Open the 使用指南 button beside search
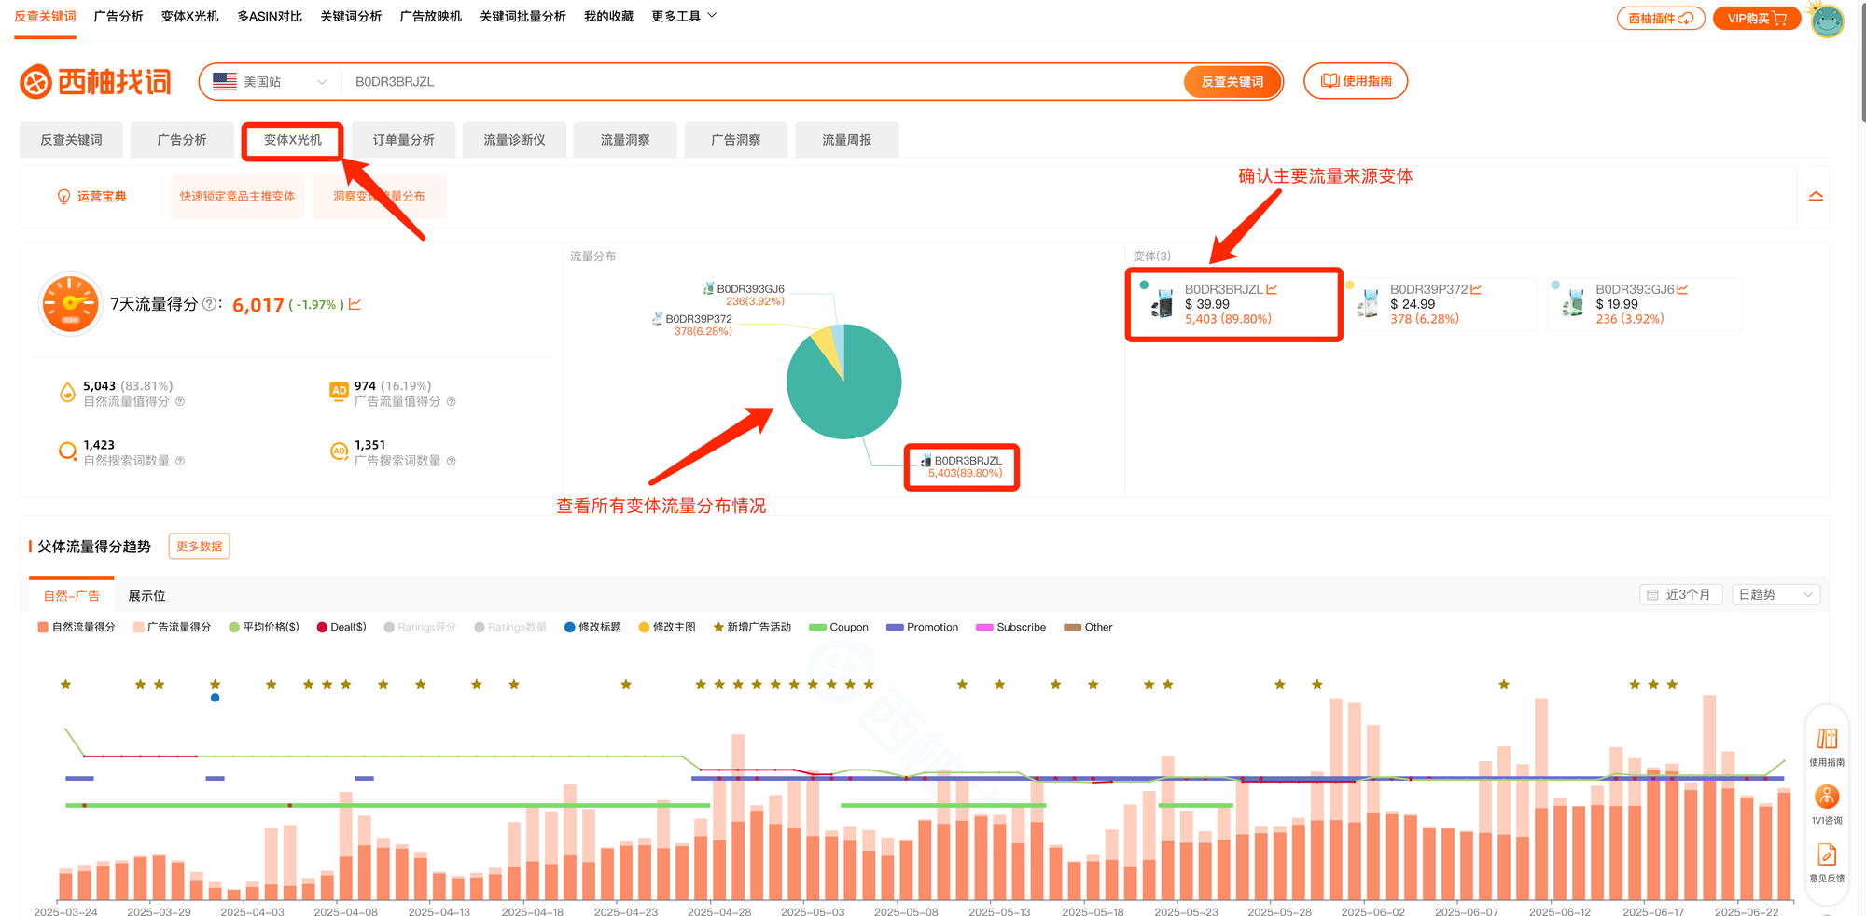1866x916 pixels. 1356,81
